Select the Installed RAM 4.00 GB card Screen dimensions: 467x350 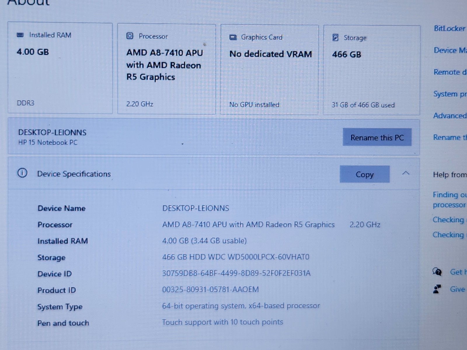pyautogui.click(x=60, y=68)
